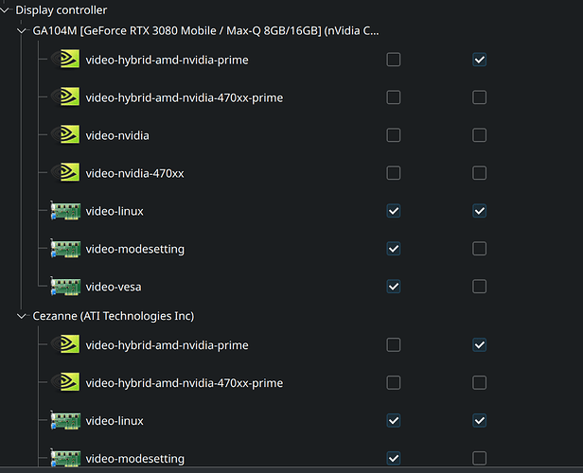The image size is (583, 473).
Task: Select the video-vesa graphics card icon
Action: click(65, 287)
